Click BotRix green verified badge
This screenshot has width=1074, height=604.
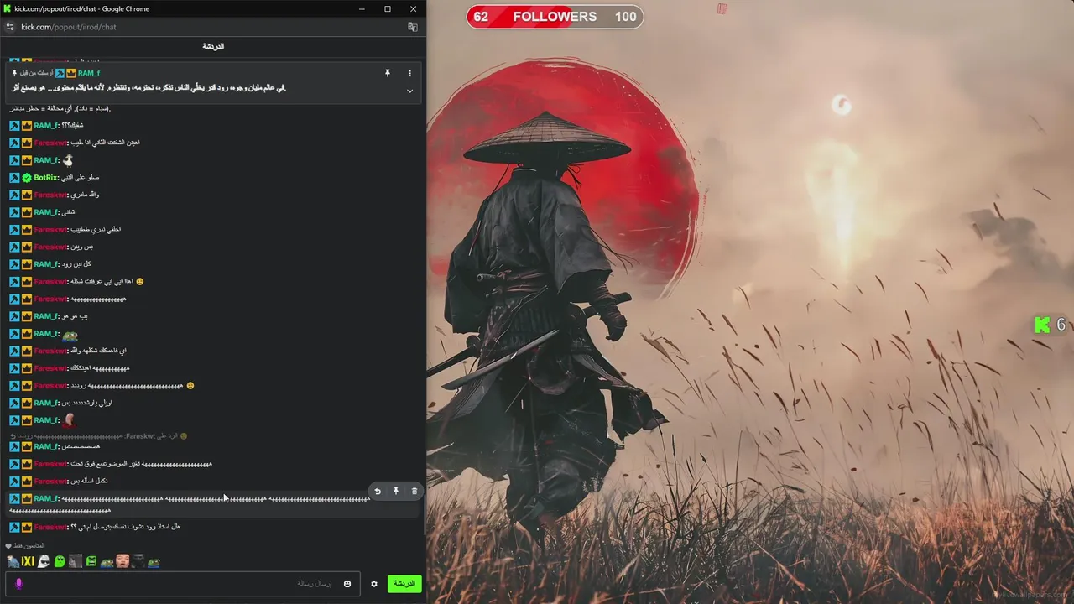click(27, 178)
